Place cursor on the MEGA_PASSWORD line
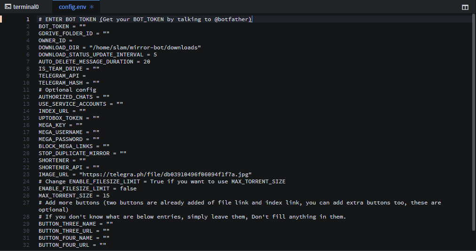This screenshot has height=251, width=476. click(x=69, y=139)
